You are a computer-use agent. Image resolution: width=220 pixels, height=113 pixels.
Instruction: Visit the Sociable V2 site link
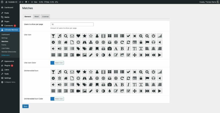(11, 2)
